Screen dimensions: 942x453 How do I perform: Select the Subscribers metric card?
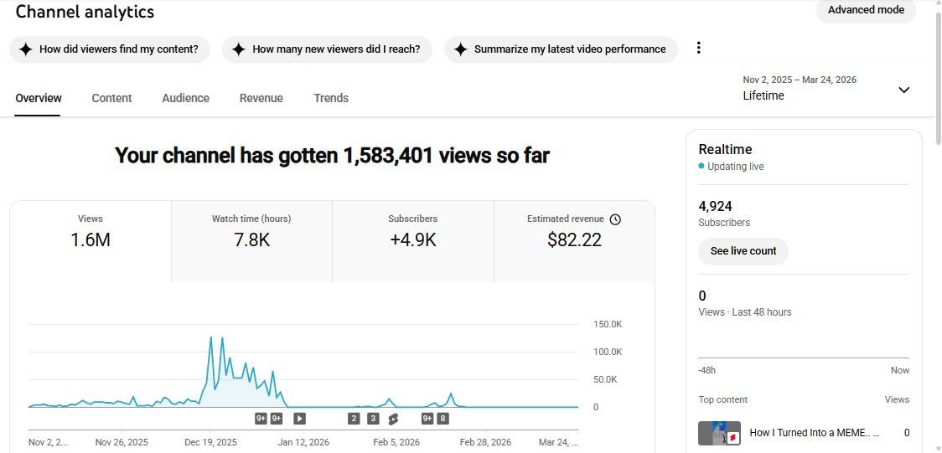pos(412,241)
